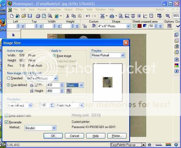Image resolution: width=181 pixels, height=148 pixels.
Task: Click the Save floppy disk icon
Action: [30, 16]
